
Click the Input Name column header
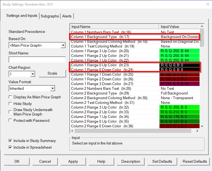click(x=114, y=27)
